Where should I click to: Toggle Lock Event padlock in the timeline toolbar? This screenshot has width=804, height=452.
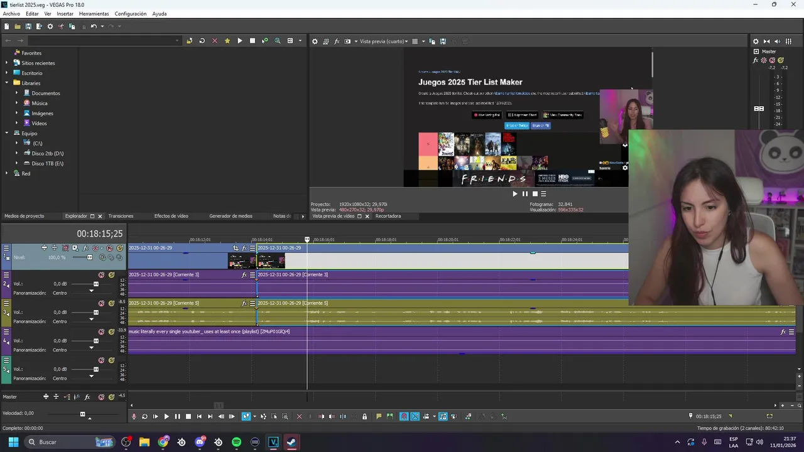click(364, 416)
